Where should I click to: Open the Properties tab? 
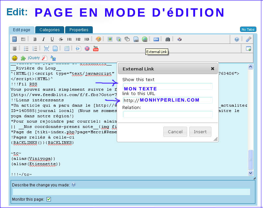79,30
